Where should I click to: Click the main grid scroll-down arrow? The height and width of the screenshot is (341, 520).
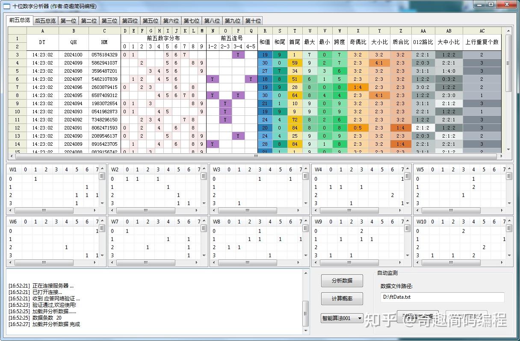coord(508,150)
